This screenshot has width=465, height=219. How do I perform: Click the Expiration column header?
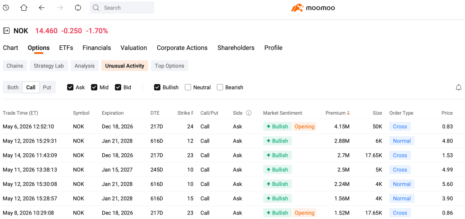pos(113,113)
